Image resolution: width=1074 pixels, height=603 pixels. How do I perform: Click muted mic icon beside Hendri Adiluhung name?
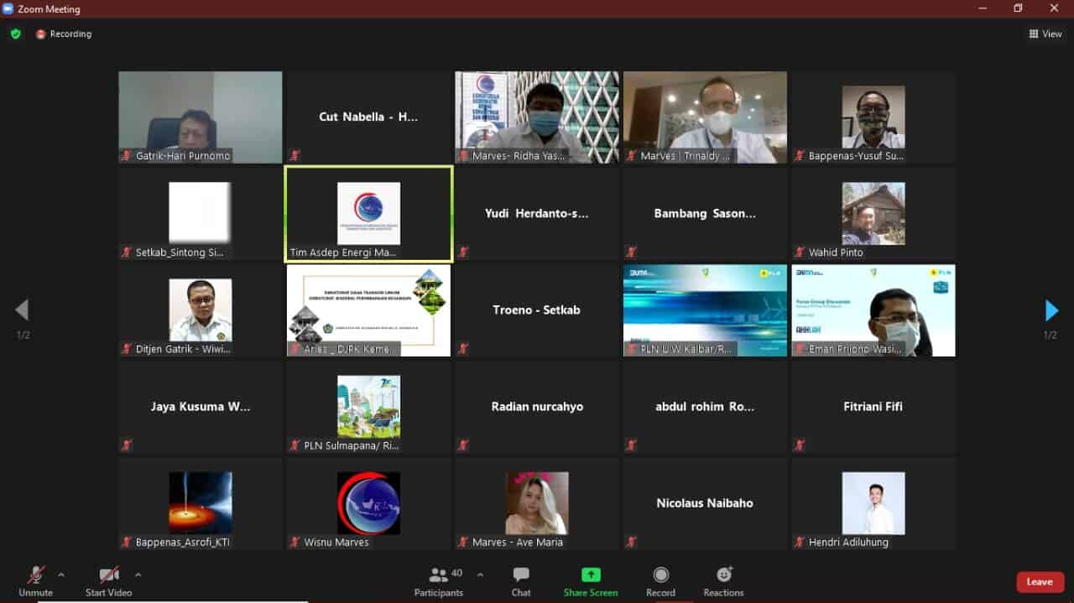[x=800, y=542]
